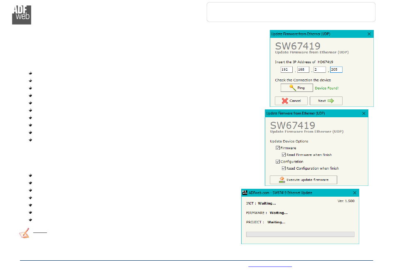The width and height of the screenshot is (395, 274).
Task: Uncheck Read Firmware when finish
Action: point(284,155)
